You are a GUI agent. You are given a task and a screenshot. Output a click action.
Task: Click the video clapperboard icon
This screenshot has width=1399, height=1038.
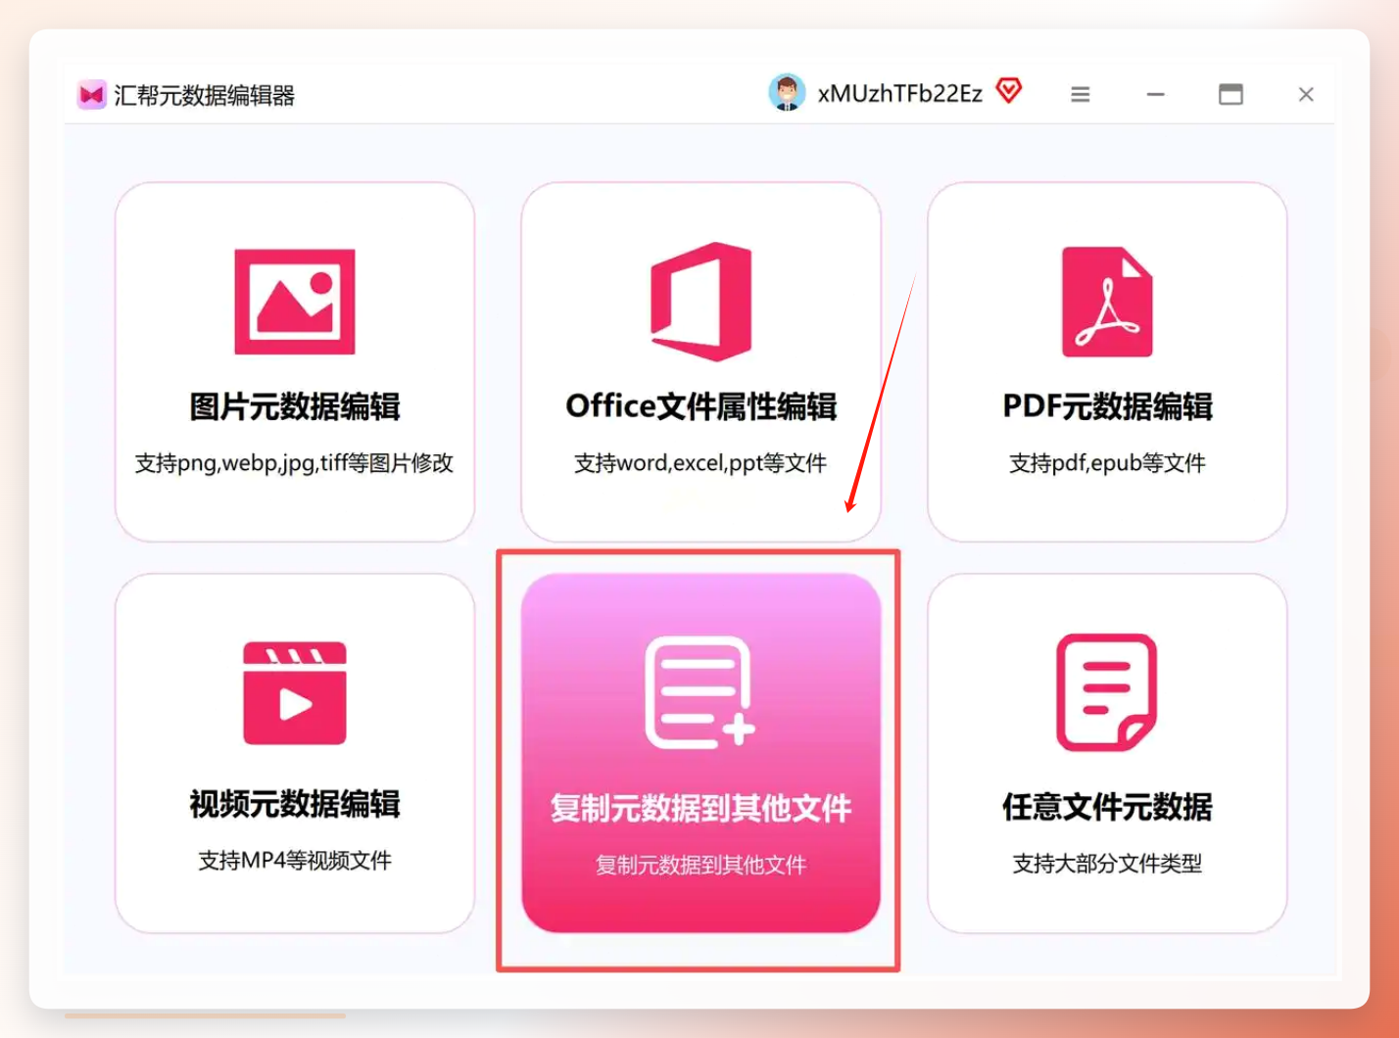[x=295, y=693]
